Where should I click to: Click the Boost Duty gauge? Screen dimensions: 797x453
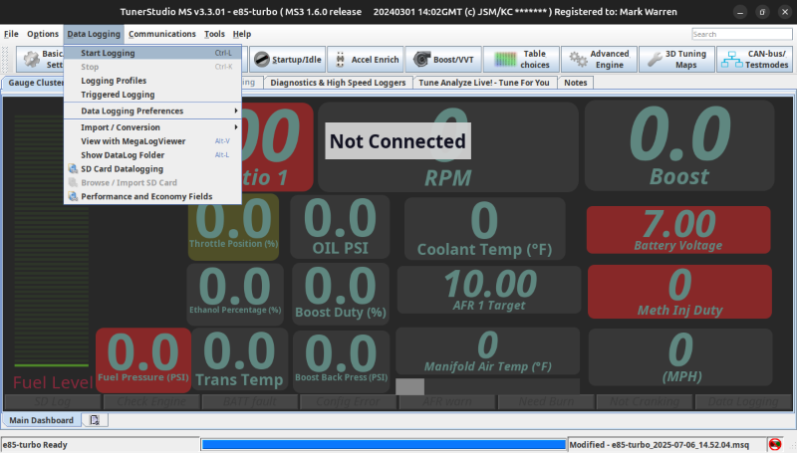[341, 294]
